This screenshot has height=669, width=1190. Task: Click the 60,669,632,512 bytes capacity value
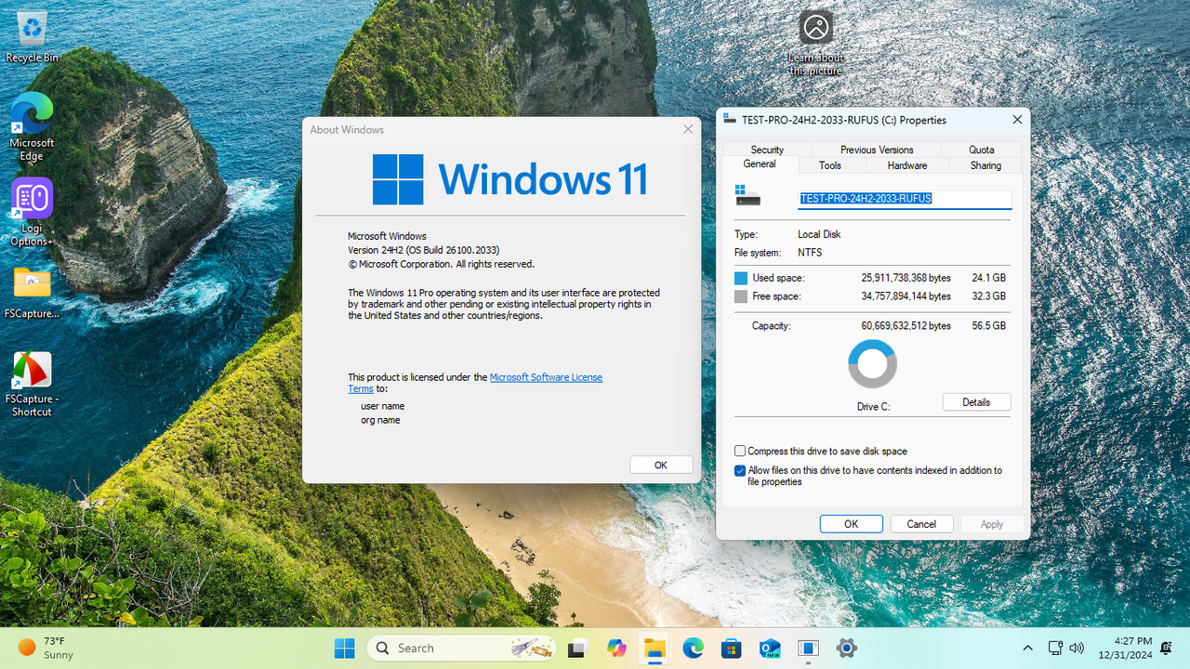tap(906, 326)
